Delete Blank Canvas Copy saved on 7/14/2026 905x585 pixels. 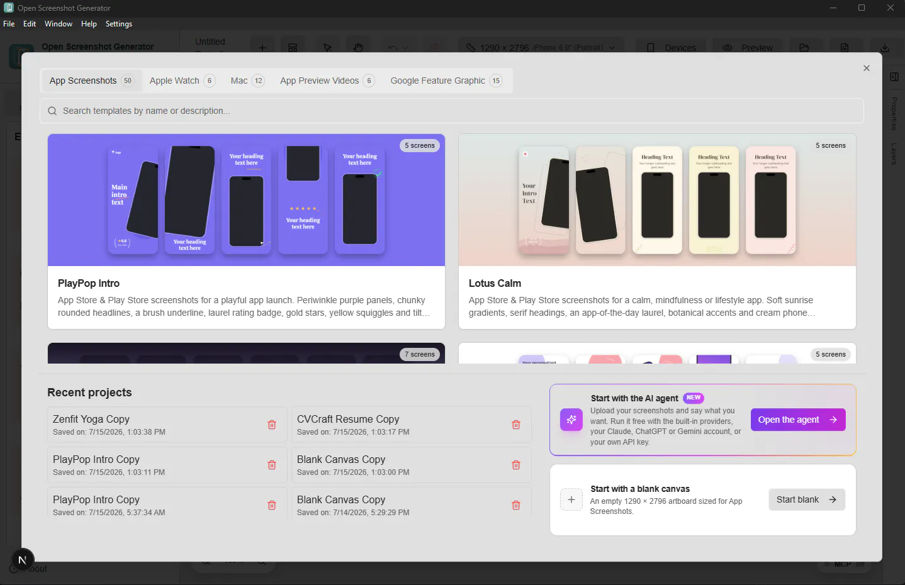click(516, 505)
